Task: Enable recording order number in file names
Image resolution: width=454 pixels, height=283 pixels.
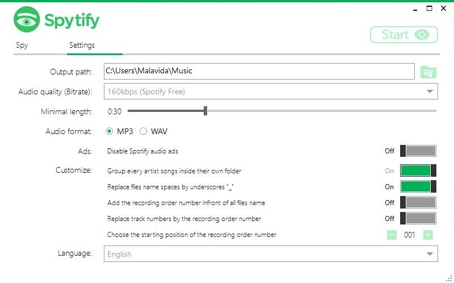Action: [418, 202]
